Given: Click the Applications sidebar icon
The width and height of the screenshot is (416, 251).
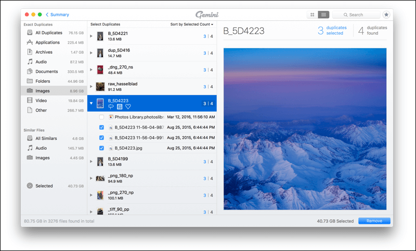Looking at the screenshot, I should 30,42.
